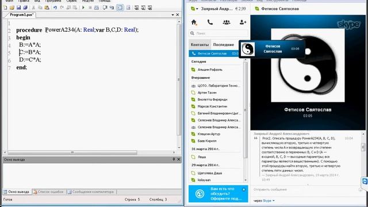
Task: Click the editor vertical scrollbar
Action: pyautogui.click(x=179, y=79)
